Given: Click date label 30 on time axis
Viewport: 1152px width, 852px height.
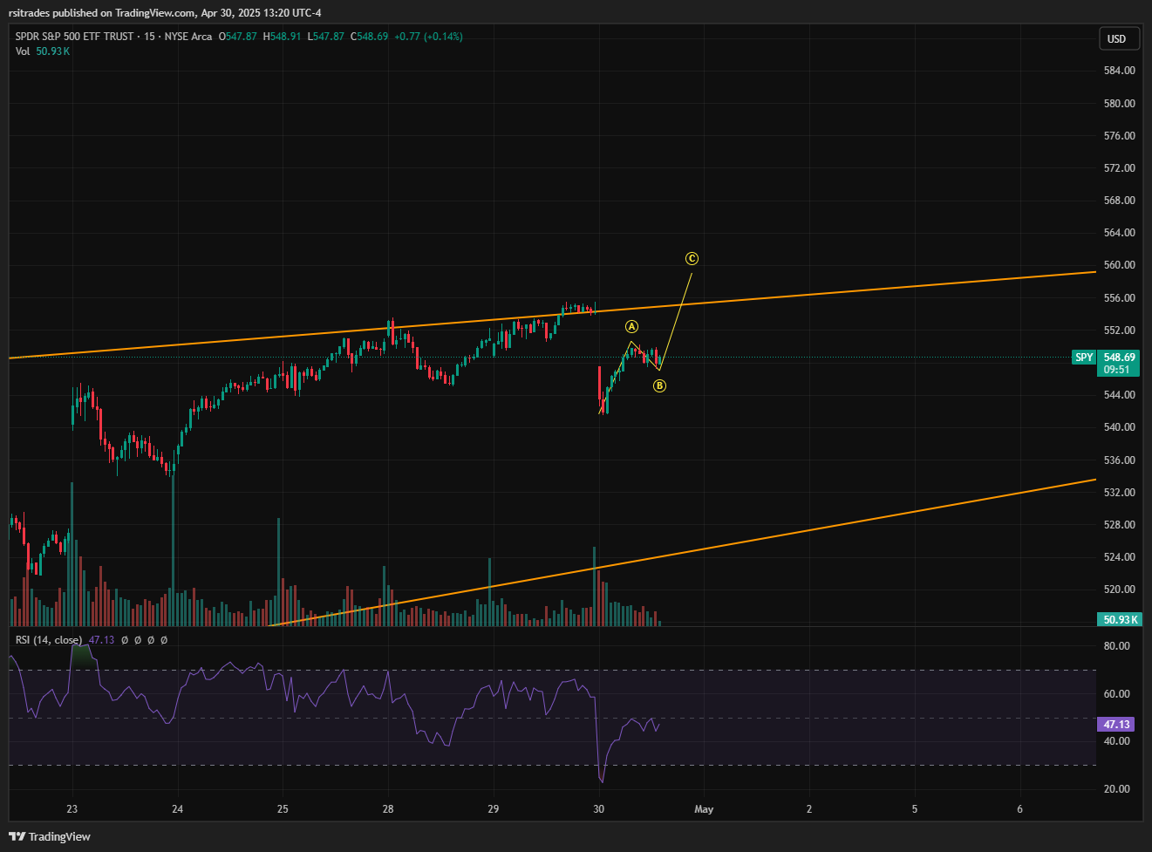Looking at the screenshot, I should click(598, 809).
